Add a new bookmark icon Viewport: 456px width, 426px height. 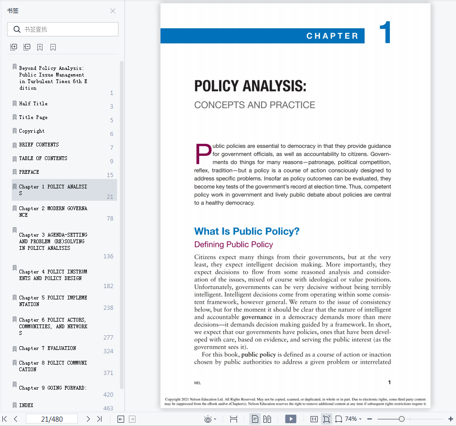pos(40,47)
